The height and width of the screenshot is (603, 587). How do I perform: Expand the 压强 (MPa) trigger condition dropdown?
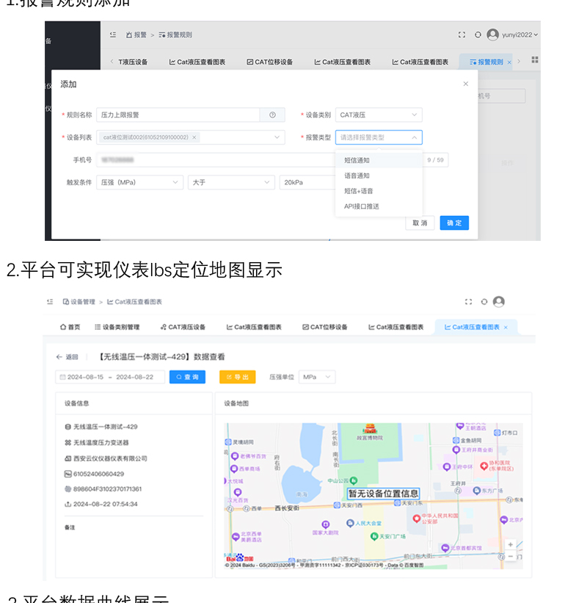point(139,182)
